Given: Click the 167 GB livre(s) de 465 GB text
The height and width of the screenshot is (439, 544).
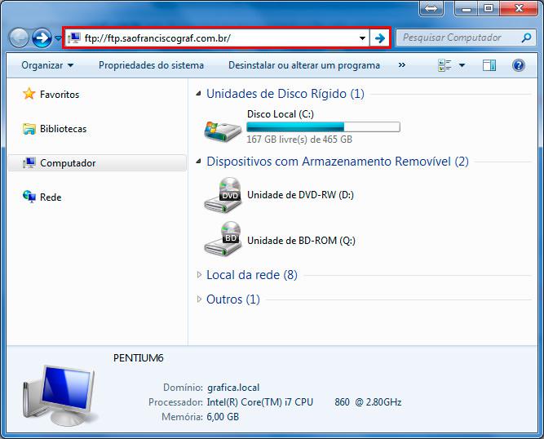Looking at the screenshot, I should click(299, 140).
